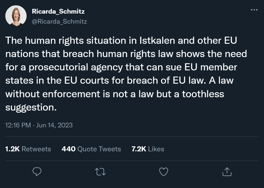Select the @Ricarda_Schmitz handle
The width and height of the screenshot is (264, 188).
[59, 21]
